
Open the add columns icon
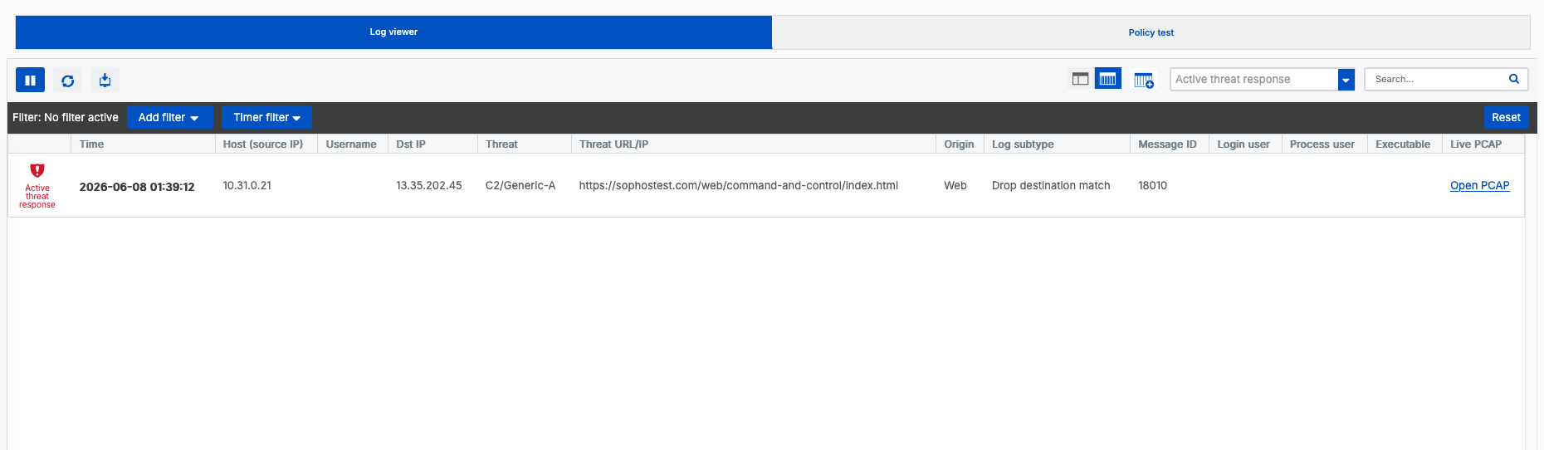point(1144,80)
